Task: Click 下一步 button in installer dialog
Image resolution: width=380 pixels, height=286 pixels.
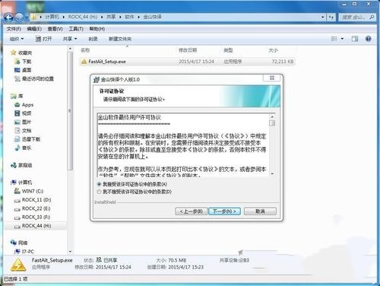Action: click(224, 211)
